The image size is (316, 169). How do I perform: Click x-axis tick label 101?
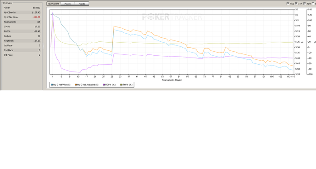coord(263,77)
